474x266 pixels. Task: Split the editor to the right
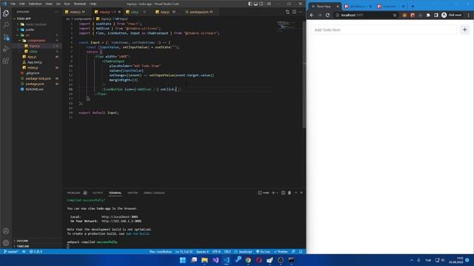pyautogui.click(x=294, y=12)
